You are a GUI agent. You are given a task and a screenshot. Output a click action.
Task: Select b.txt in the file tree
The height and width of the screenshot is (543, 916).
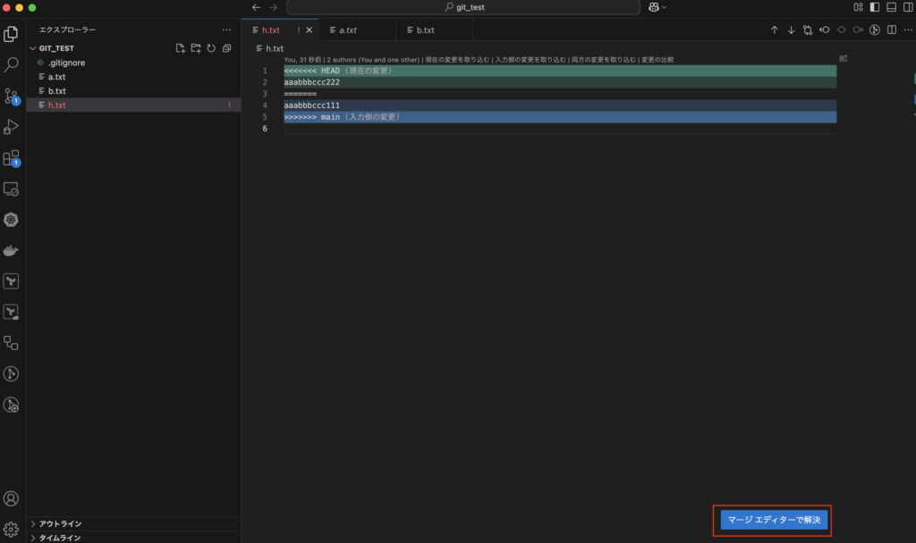click(x=134, y=91)
